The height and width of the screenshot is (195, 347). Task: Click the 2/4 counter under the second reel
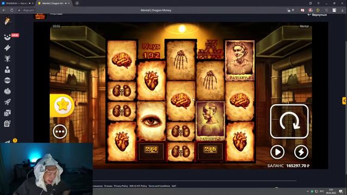click(x=151, y=149)
